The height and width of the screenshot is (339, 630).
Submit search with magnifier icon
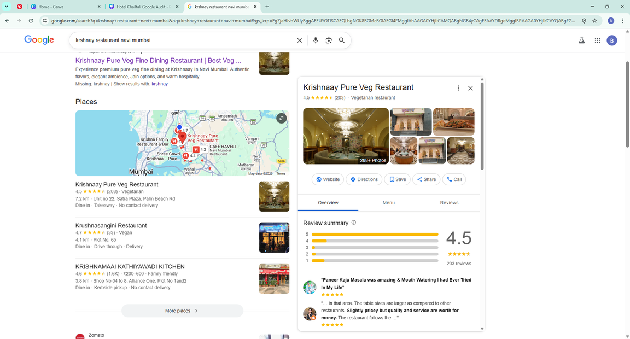(x=342, y=40)
